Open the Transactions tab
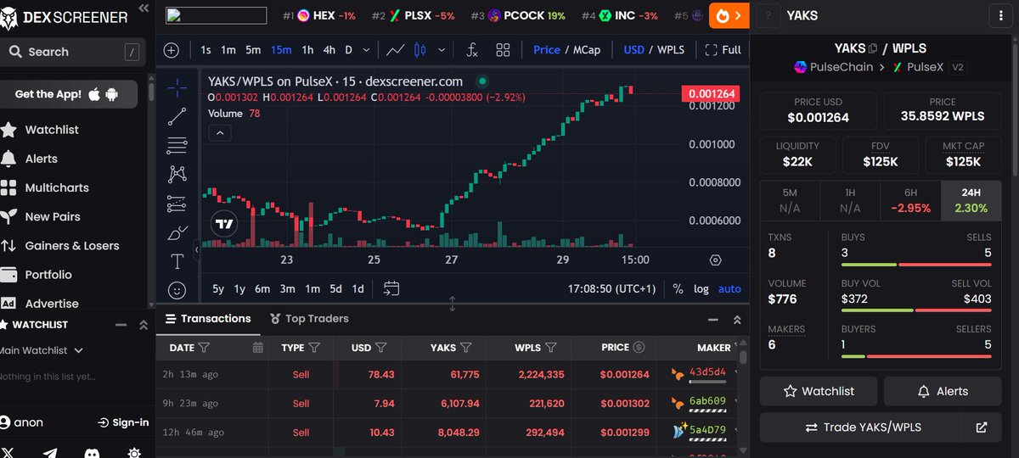 [208, 318]
